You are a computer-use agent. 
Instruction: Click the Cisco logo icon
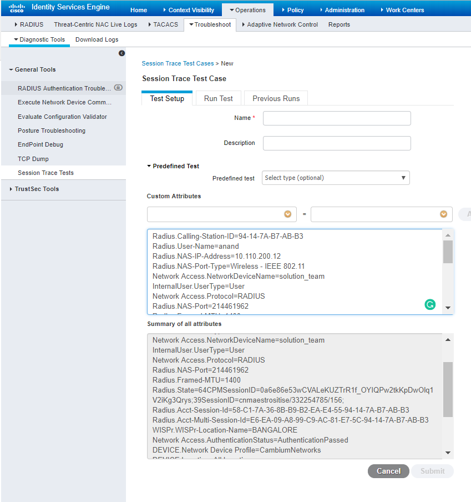click(17, 8)
